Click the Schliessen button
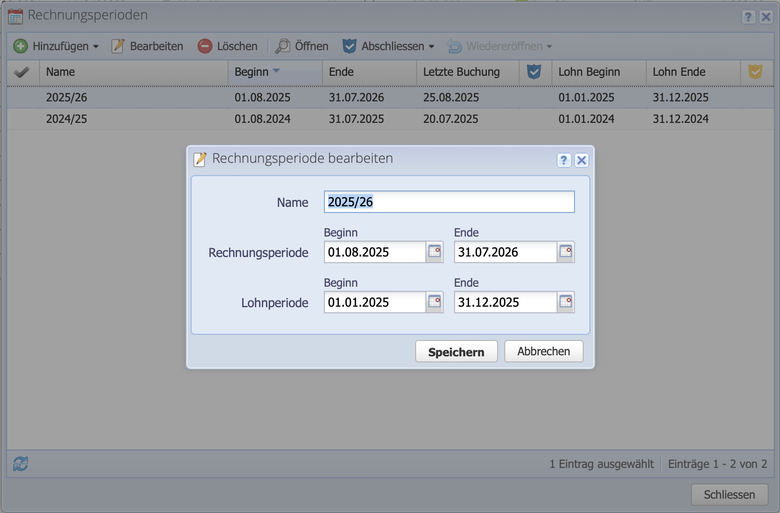The width and height of the screenshot is (780, 513). [x=729, y=495]
